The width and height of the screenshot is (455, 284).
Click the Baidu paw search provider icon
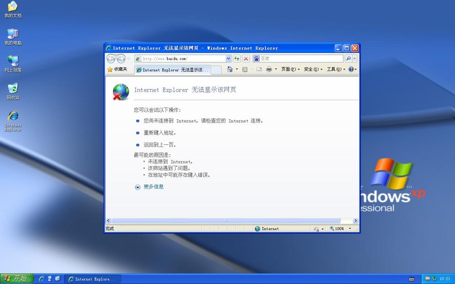click(257, 59)
